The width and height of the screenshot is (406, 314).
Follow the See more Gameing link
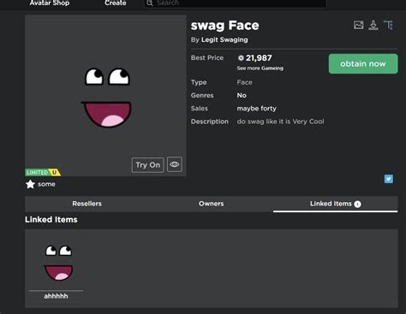point(260,68)
